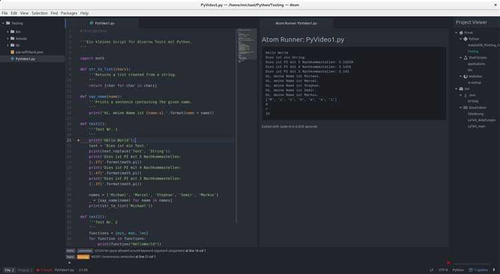
Task: Open the Edit menu
Action: (14, 13)
